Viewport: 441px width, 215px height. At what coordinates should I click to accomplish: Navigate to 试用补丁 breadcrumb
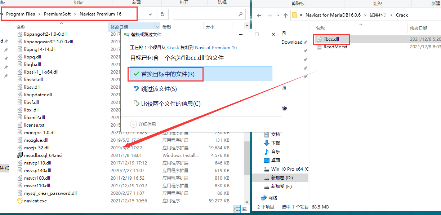point(378,15)
